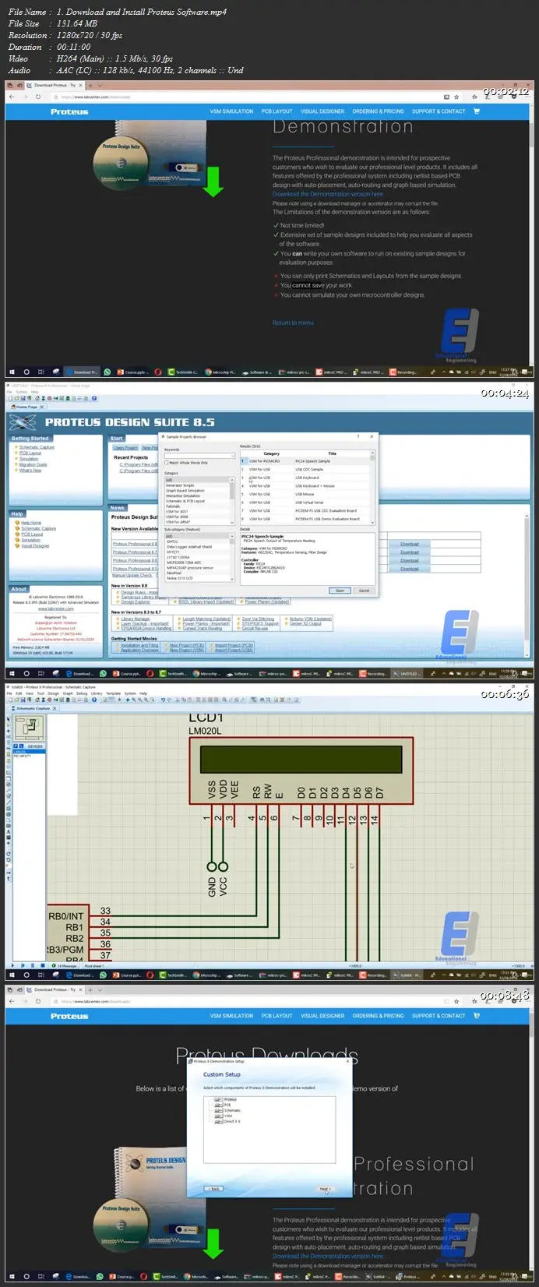Click Download the Demonstration version link in the 00:02:12 frame
539x1287 pixels.
click(328, 194)
